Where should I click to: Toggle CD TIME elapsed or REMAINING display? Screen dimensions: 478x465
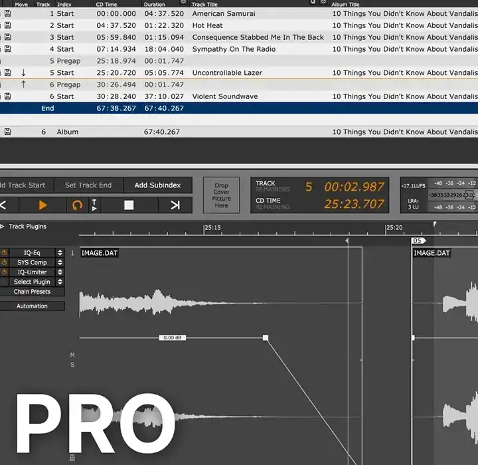point(273,203)
